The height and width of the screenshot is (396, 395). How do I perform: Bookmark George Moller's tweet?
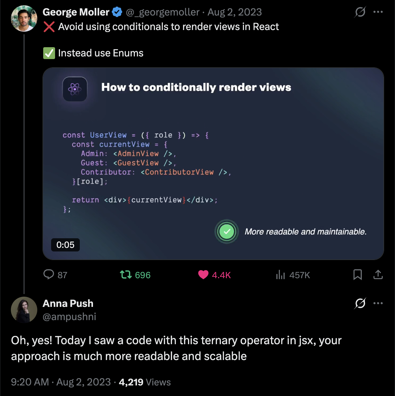357,275
